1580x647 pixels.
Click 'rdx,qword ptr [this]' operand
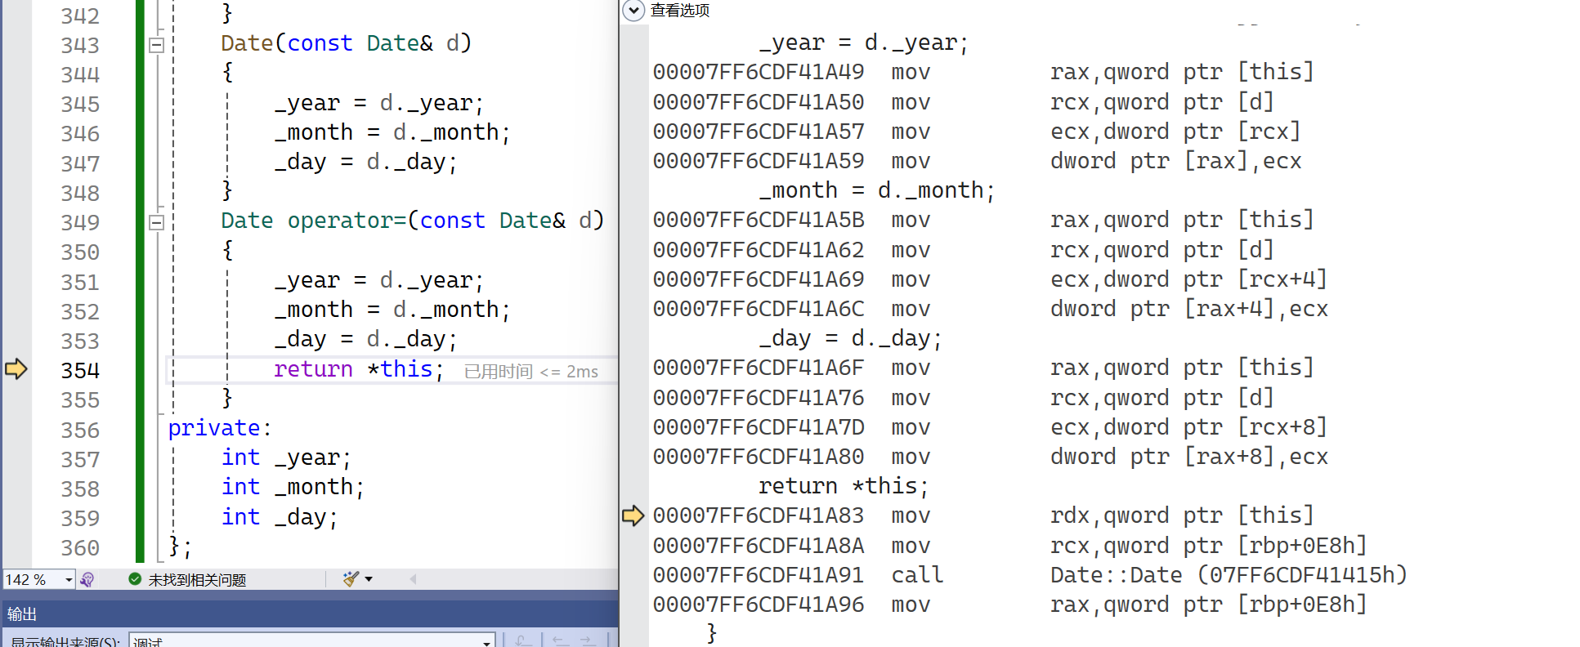tap(1183, 515)
